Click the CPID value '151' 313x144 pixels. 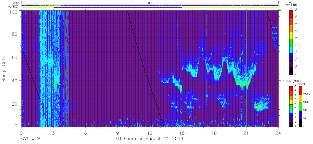pos(150,3)
